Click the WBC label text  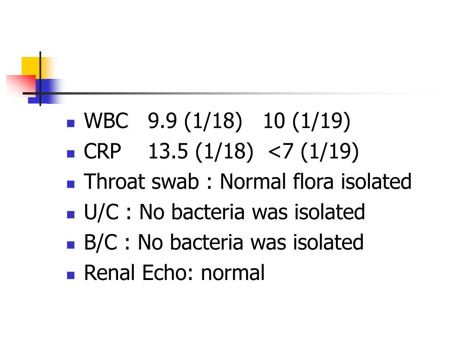106,121
